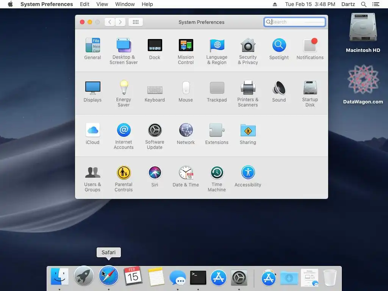388x291 pixels.
Task: Open Internet Accounts preferences
Action: click(x=124, y=136)
